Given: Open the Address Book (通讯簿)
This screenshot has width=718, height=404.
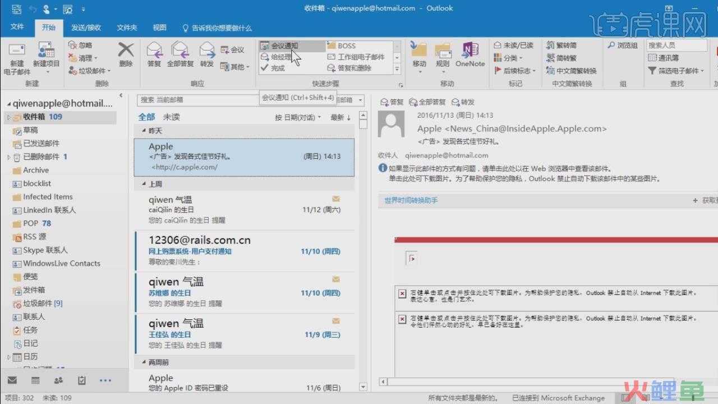Looking at the screenshot, I should tap(664, 58).
